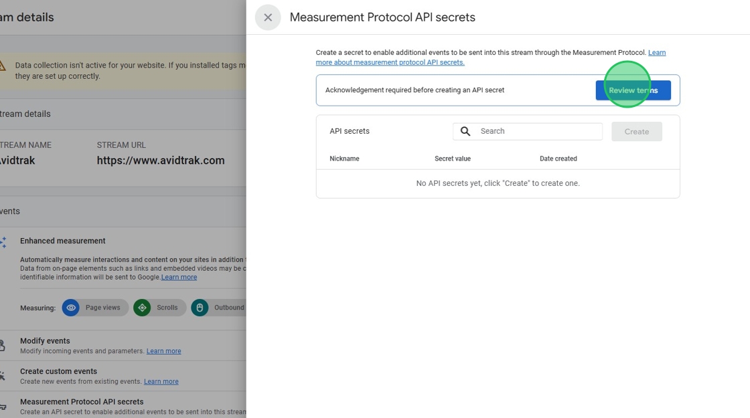Focus the API secrets Search field
The height and width of the screenshot is (418, 750).
tap(528, 131)
